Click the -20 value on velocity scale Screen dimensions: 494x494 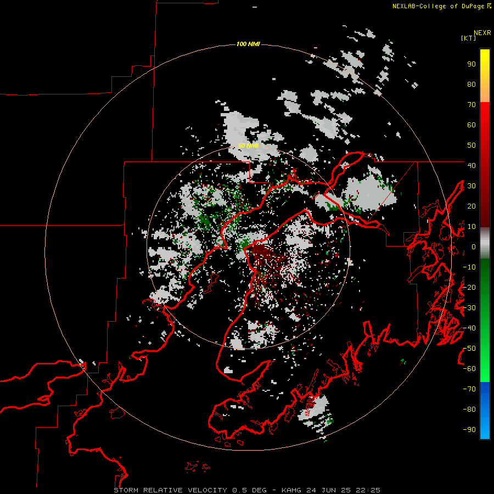[x=469, y=288]
